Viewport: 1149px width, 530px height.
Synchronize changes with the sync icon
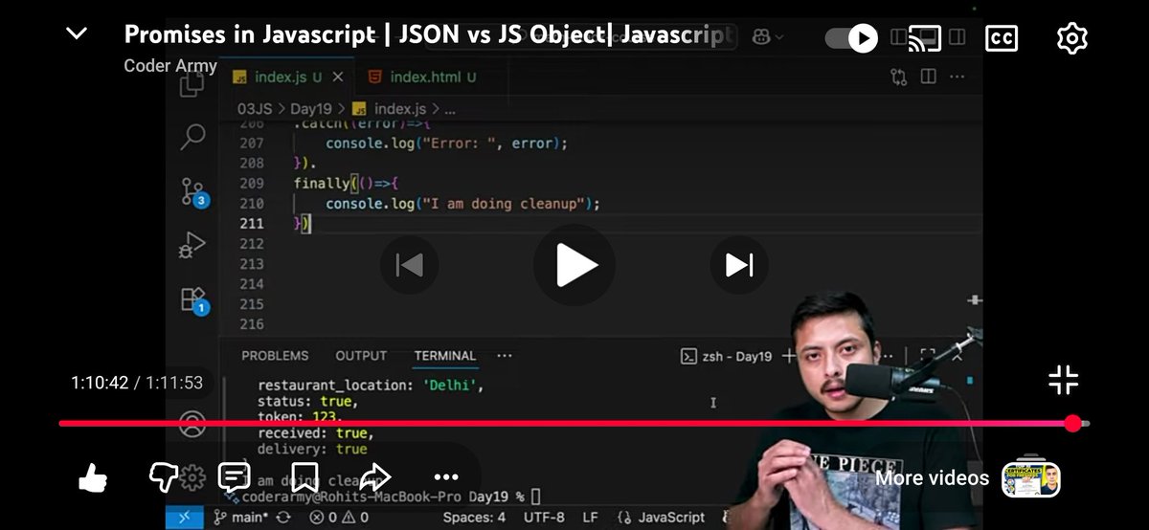pos(282,517)
